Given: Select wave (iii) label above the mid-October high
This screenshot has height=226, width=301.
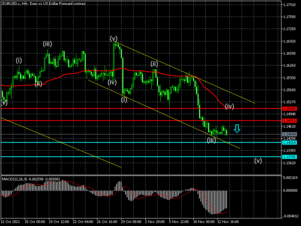Looking at the screenshot, I should pyautogui.click(x=47, y=44).
